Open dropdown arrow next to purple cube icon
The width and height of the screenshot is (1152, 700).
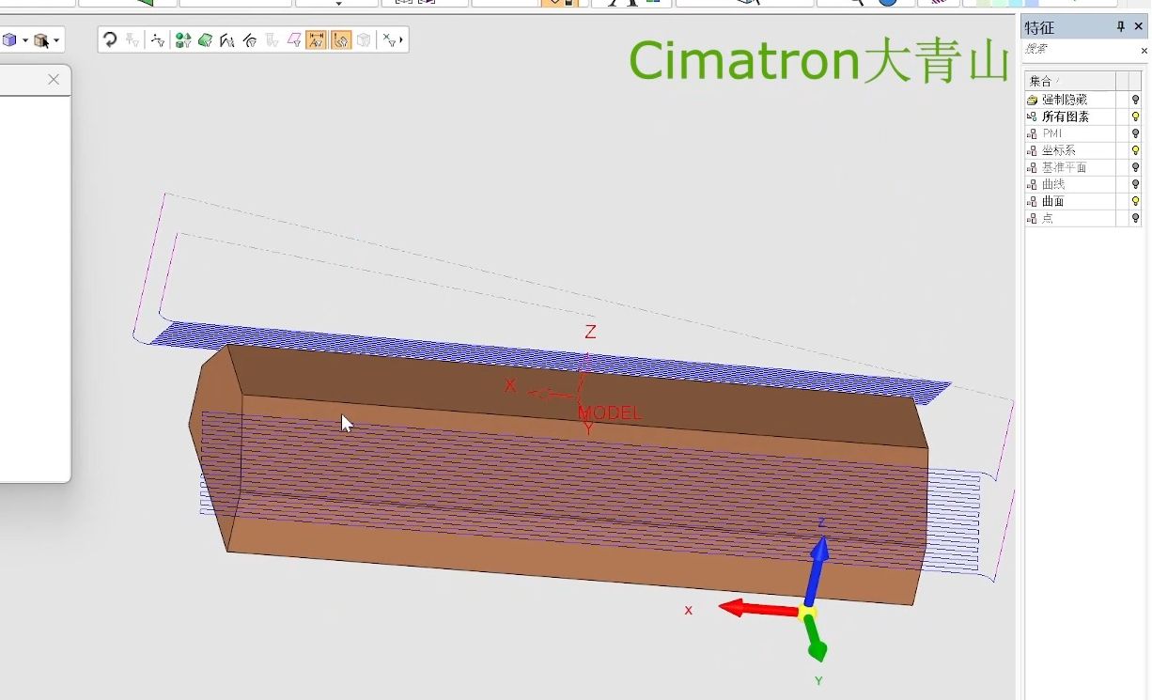[25, 39]
